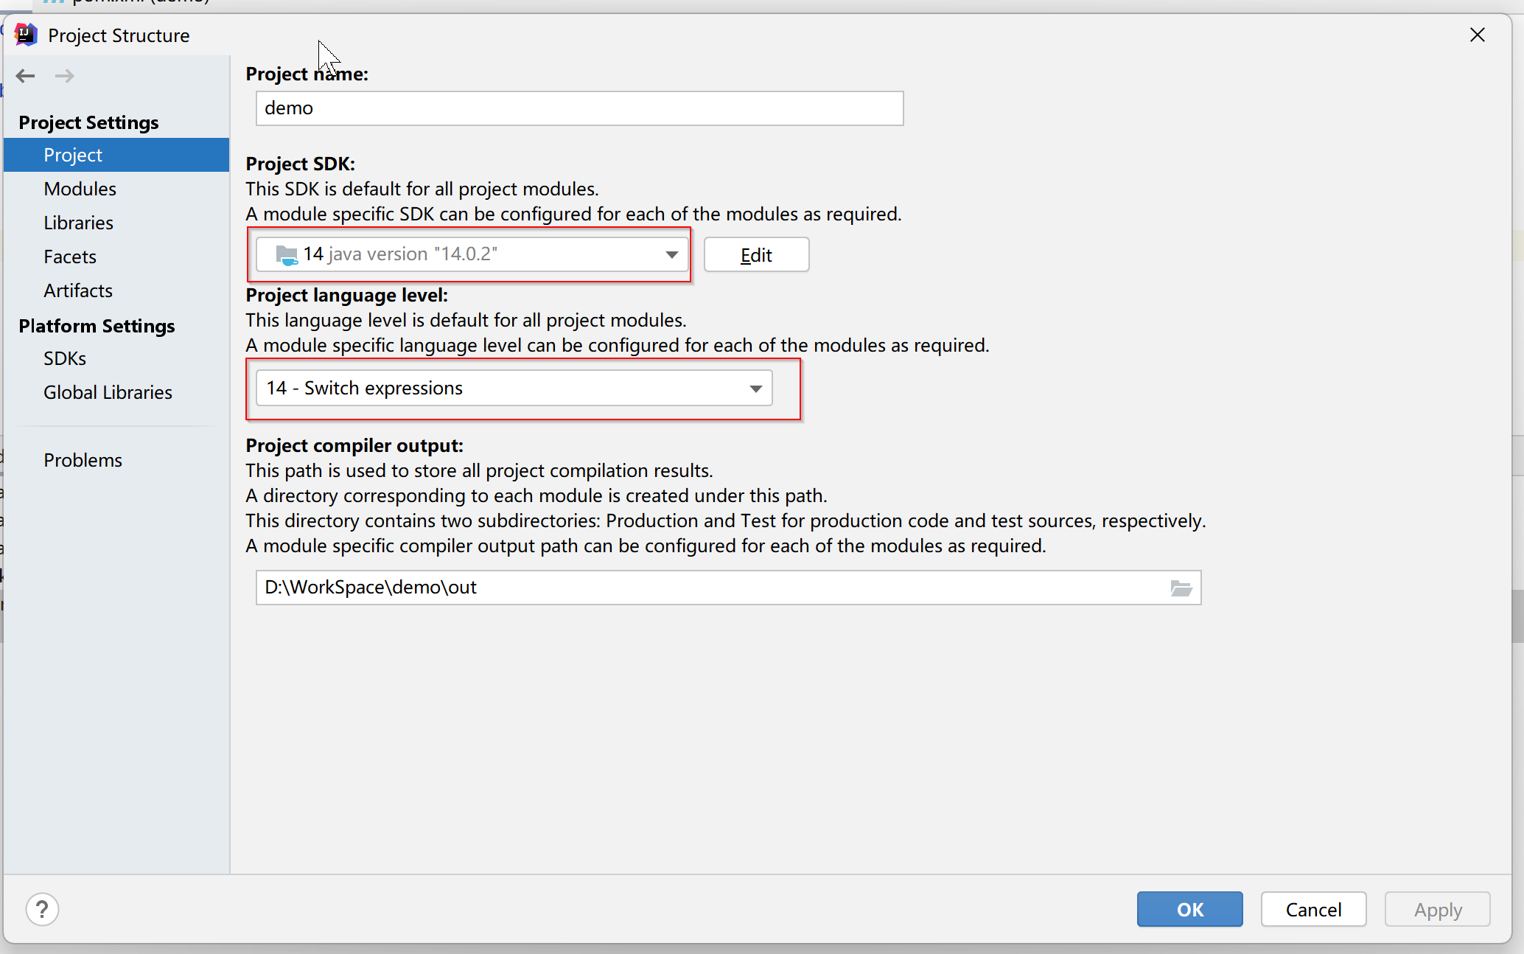Click browse folder icon in output path

tap(1181, 588)
